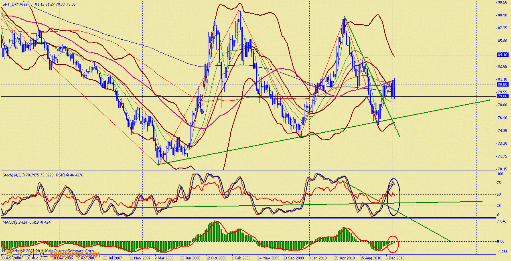Click the 87.35 price axis label
This screenshot has height=261, width=511.
[x=503, y=28]
